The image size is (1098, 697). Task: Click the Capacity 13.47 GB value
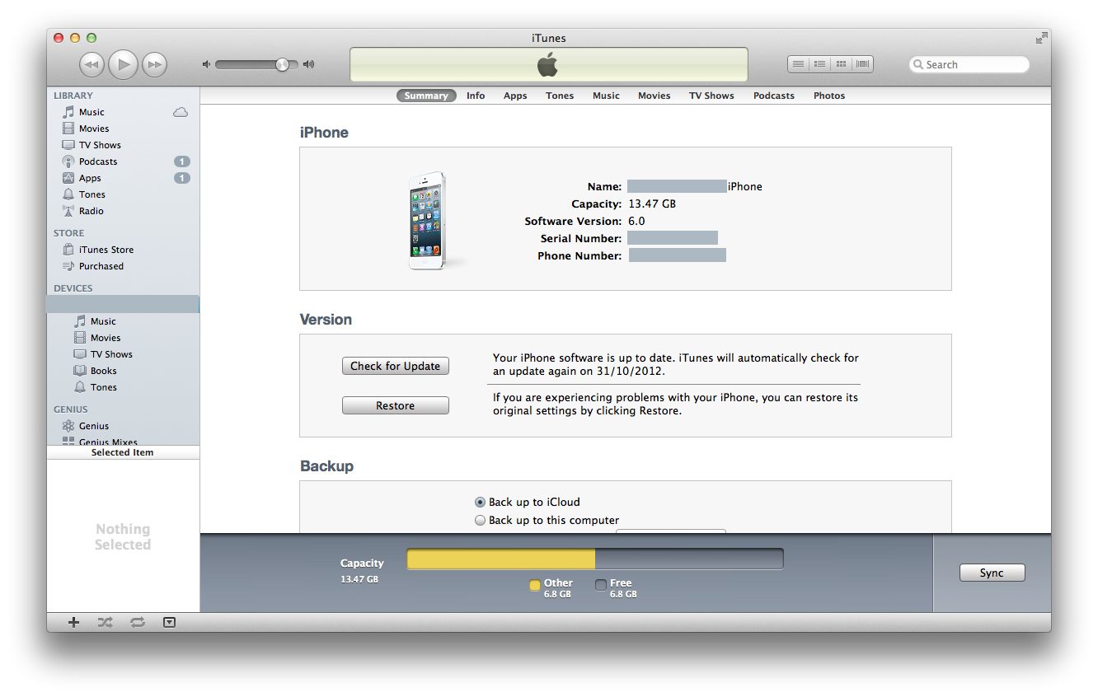coord(652,203)
